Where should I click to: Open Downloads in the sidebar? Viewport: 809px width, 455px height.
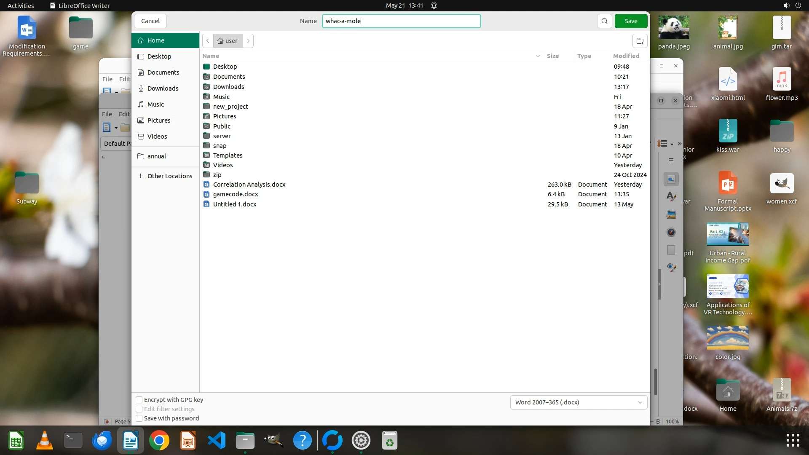click(163, 88)
